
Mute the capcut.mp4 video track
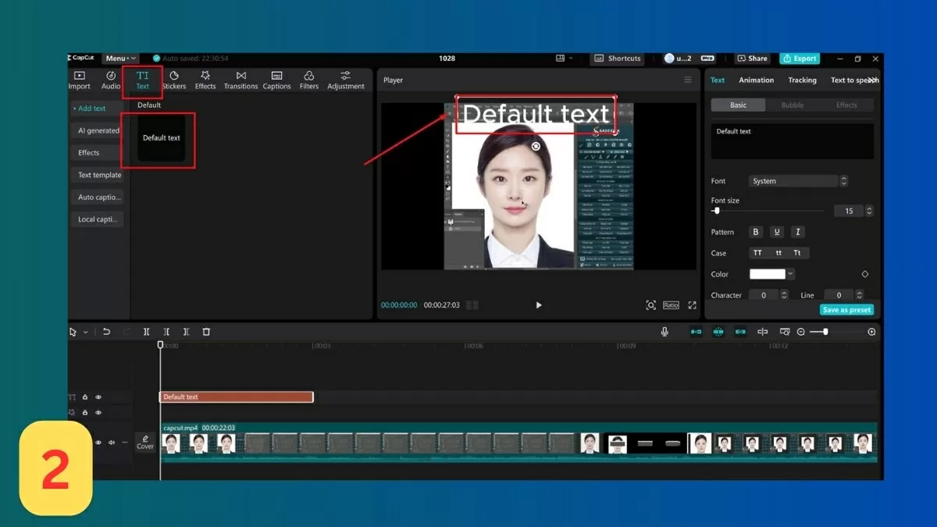tap(111, 442)
